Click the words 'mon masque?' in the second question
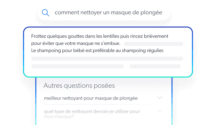 pyautogui.click(x=59, y=117)
